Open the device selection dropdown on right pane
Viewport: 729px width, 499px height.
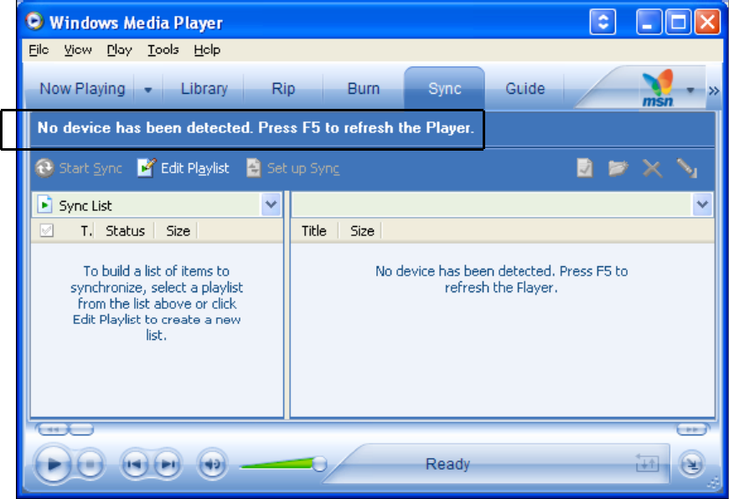click(x=702, y=204)
